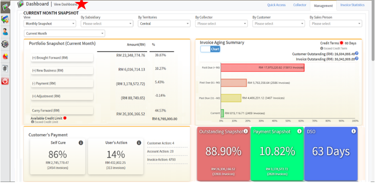Click the amount RM 6,016,714.13
This screenshot has width=376, height=184.
click(x=131, y=69)
